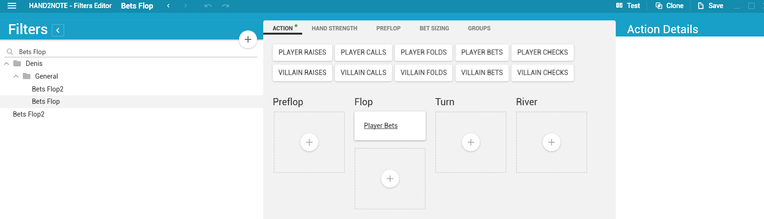Add an action to the Preflop slot
The width and height of the screenshot is (764, 219).
309,142
